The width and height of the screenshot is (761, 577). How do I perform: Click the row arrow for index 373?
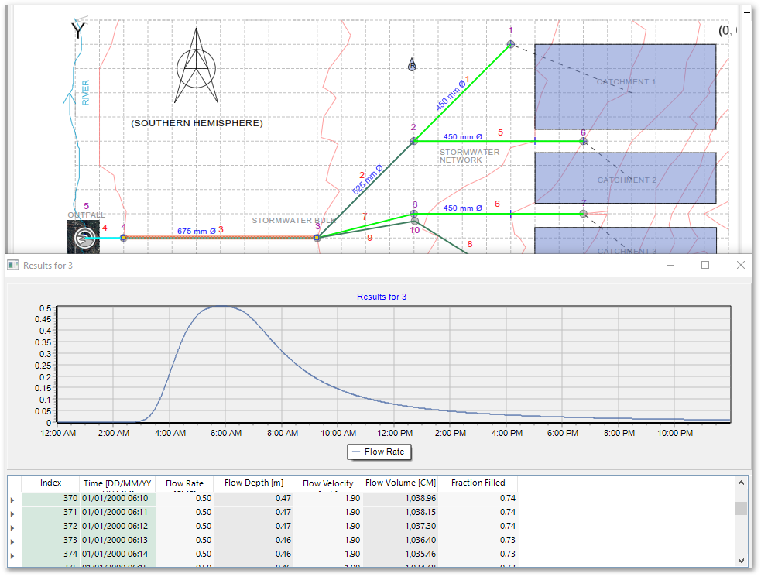click(12, 541)
